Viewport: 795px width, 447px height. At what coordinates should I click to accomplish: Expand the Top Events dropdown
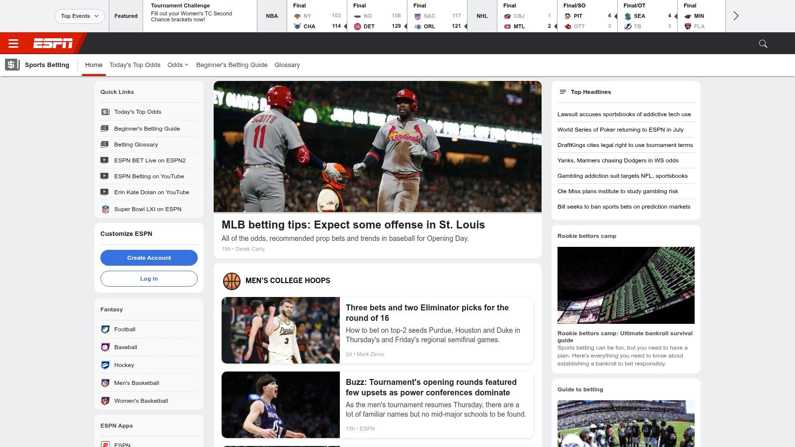(79, 16)
